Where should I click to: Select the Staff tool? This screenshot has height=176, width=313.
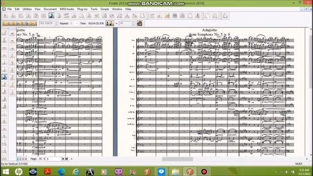tap(13, 16)
